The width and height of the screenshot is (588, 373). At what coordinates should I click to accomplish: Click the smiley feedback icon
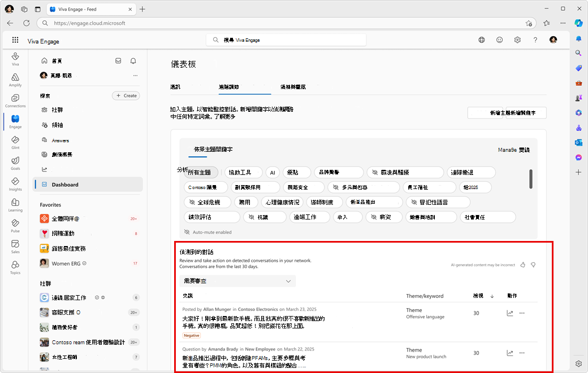499,40
